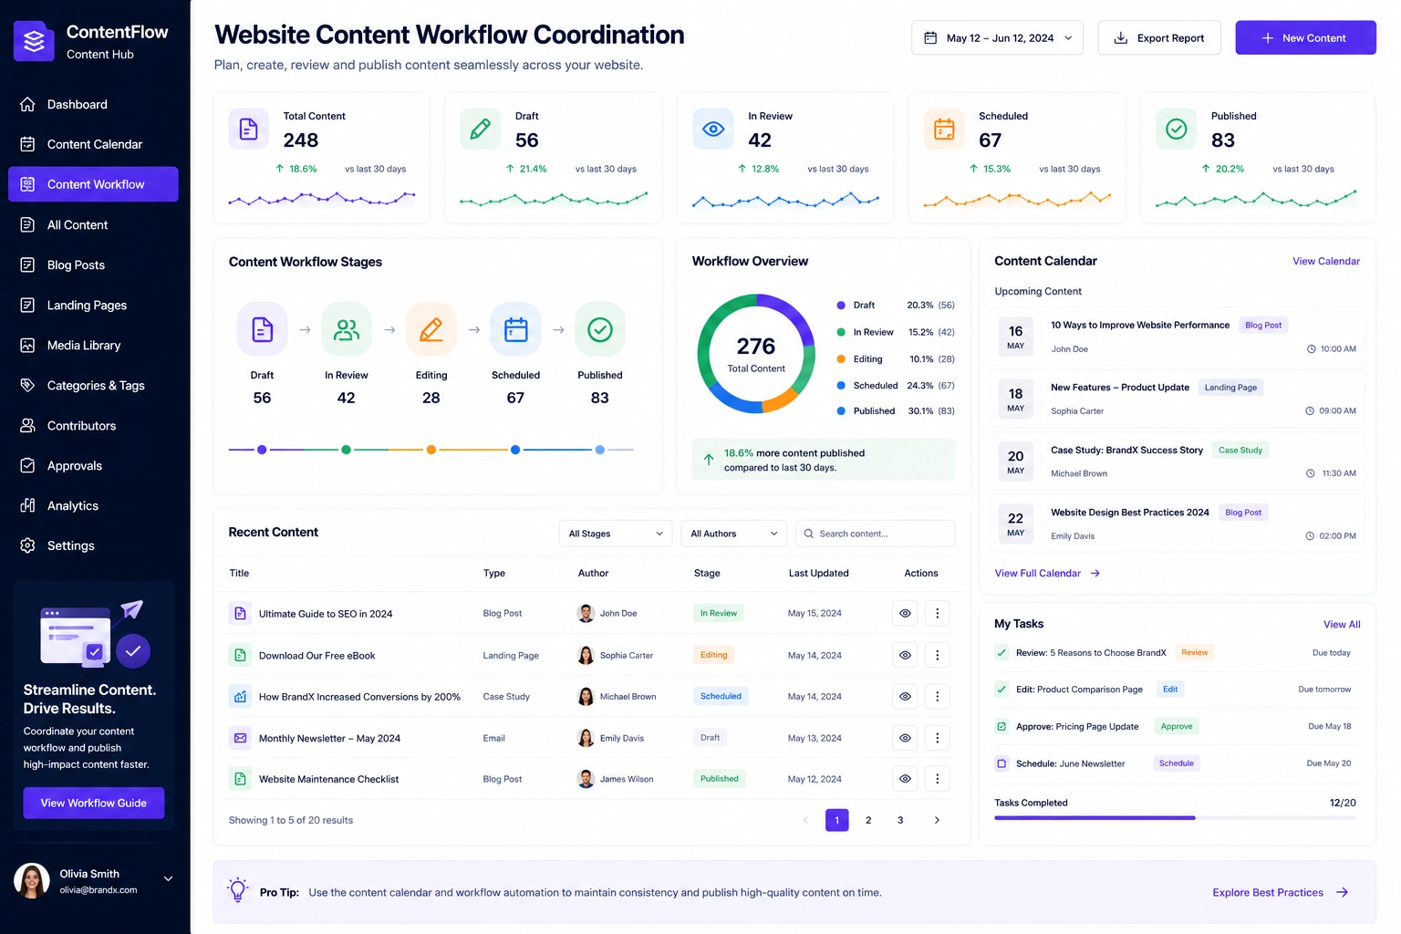This screenshot has width=1401, height=934.
Task: Toggle checkbox for Edit: Product Comparison Page
Action: pyautogui.click(x=1001, y=690)
